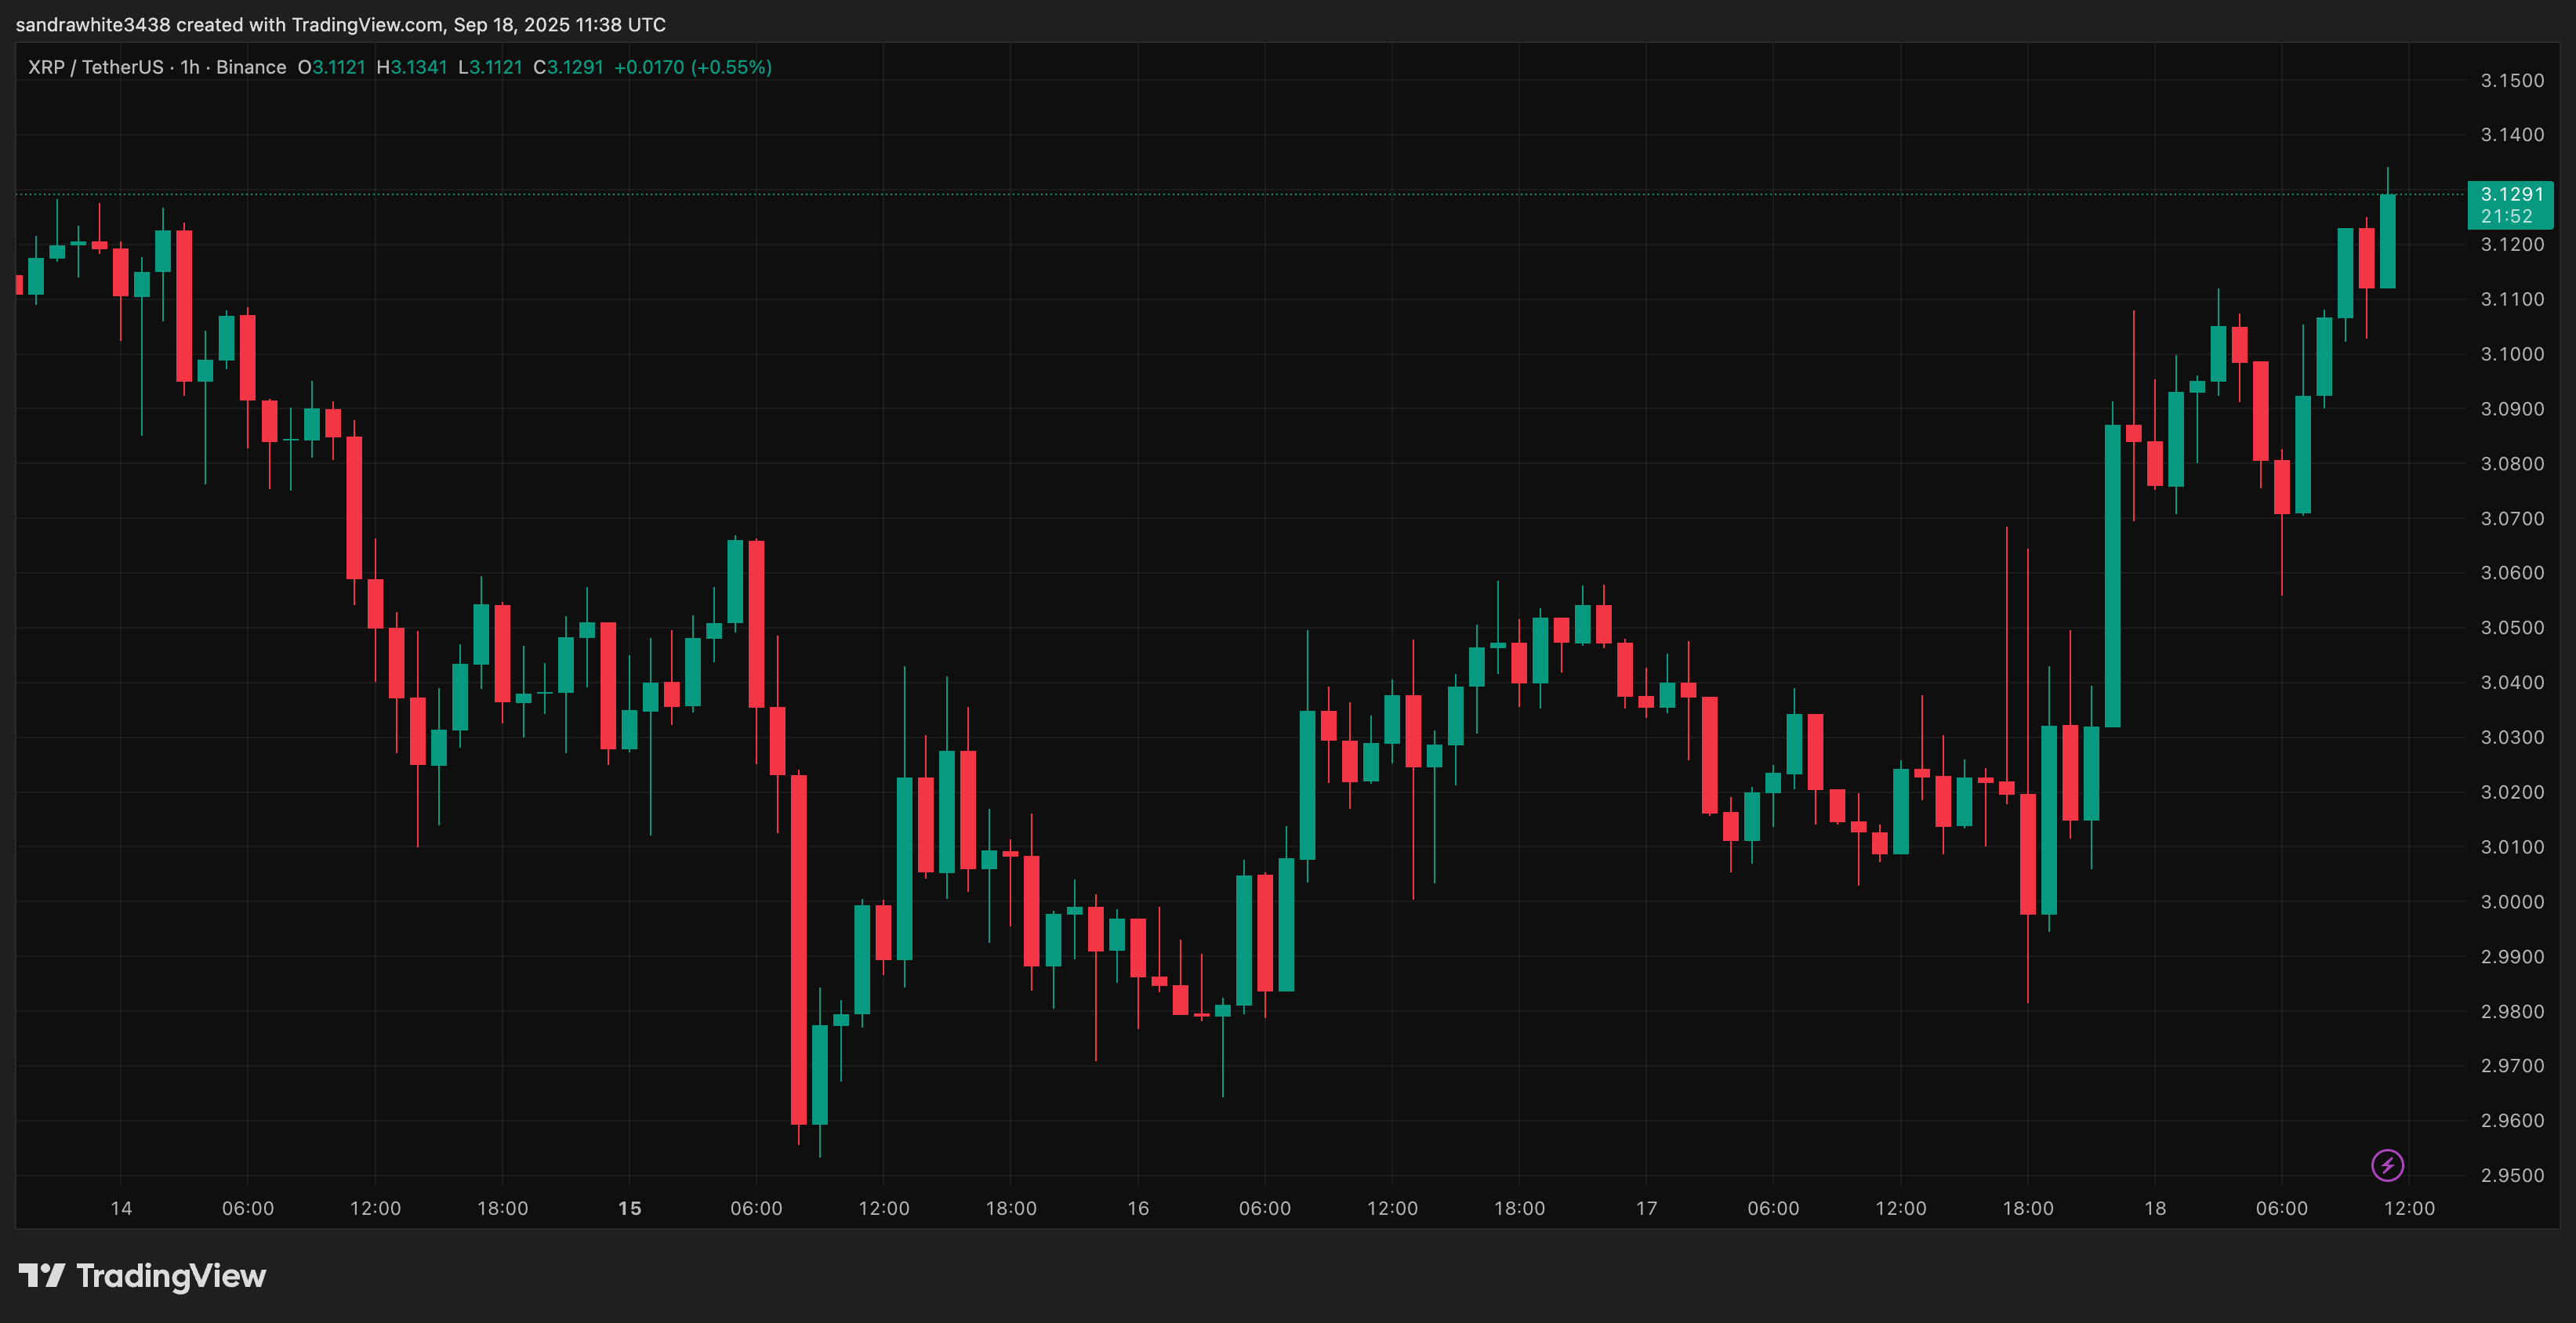Click the Open value 3.1121
Viewport: 2576px width, 1323px height.
[339, 67]
